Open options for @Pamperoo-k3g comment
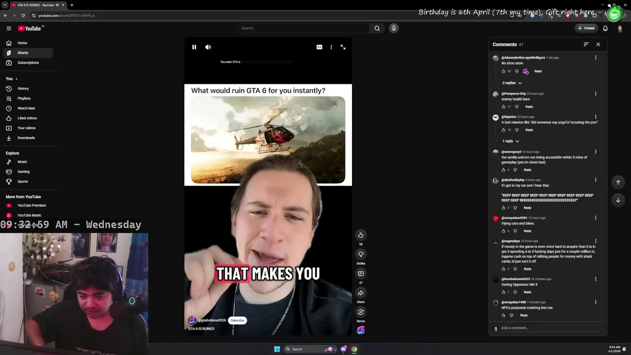This screenshot has width=631, height=355. 596,94
